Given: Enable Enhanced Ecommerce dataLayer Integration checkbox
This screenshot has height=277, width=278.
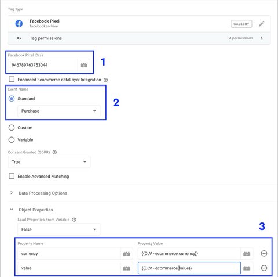Looking at the screenshot, I should (x=12, y=80).
